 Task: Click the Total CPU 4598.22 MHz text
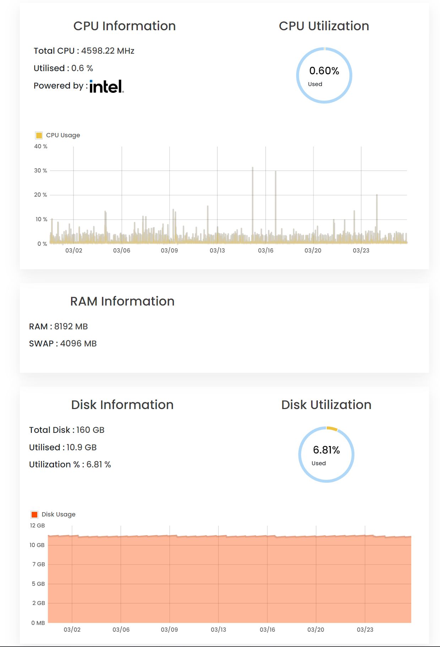(84, 51)
